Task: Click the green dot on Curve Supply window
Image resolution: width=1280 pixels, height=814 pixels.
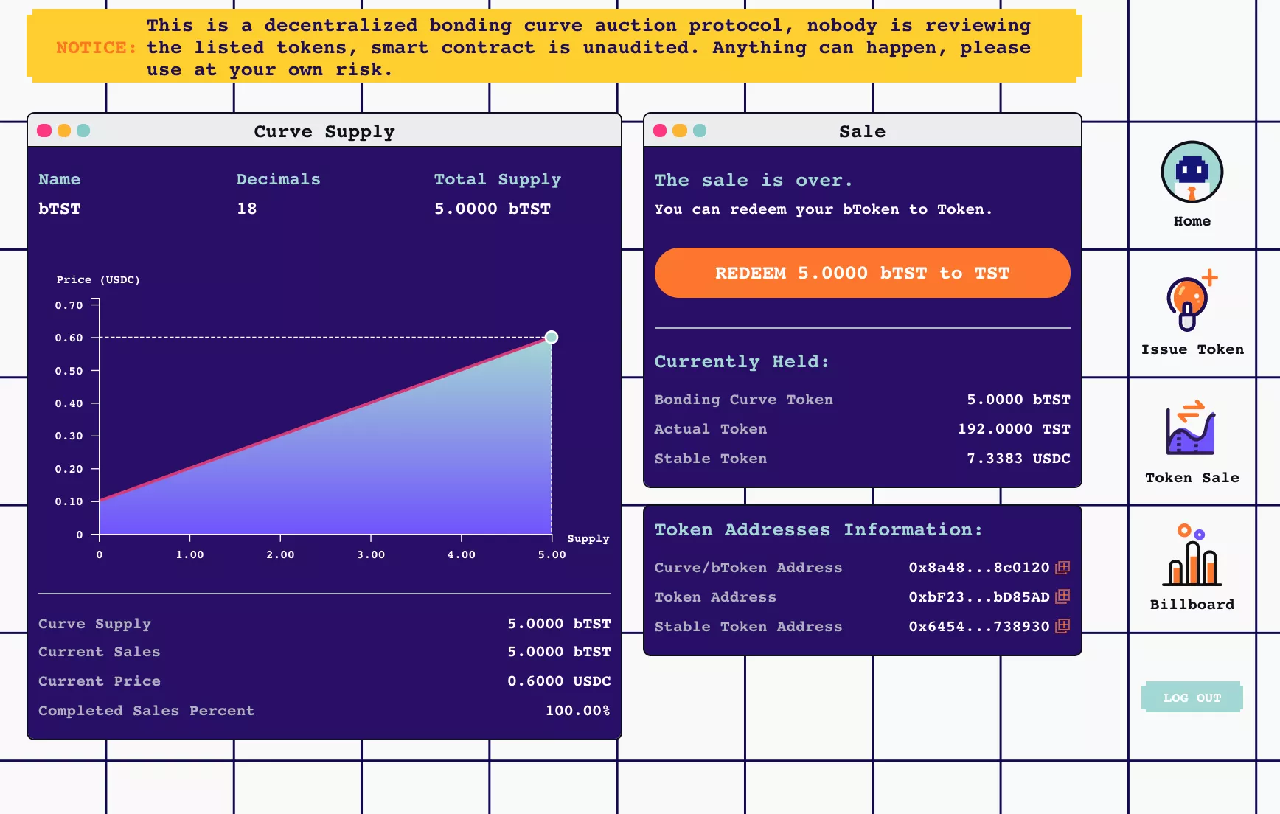Action: (83, 131)
